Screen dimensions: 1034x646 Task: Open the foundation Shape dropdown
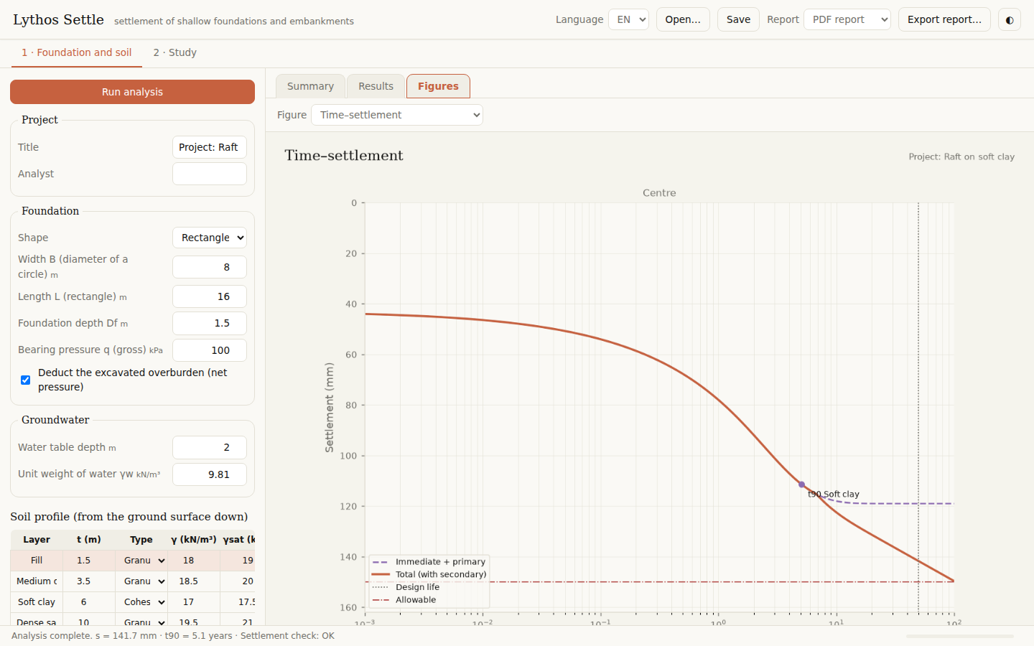(x=210, y=238)
